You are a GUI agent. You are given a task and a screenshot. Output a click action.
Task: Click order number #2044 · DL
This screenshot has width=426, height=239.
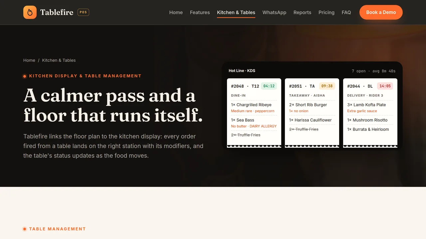[x=360, y=86]
